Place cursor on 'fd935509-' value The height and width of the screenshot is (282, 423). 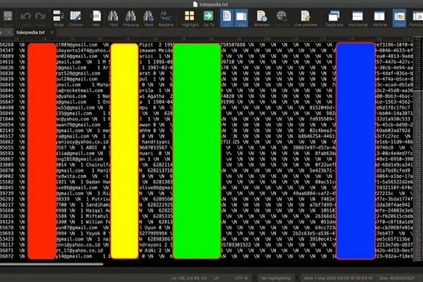coord(323,119)
